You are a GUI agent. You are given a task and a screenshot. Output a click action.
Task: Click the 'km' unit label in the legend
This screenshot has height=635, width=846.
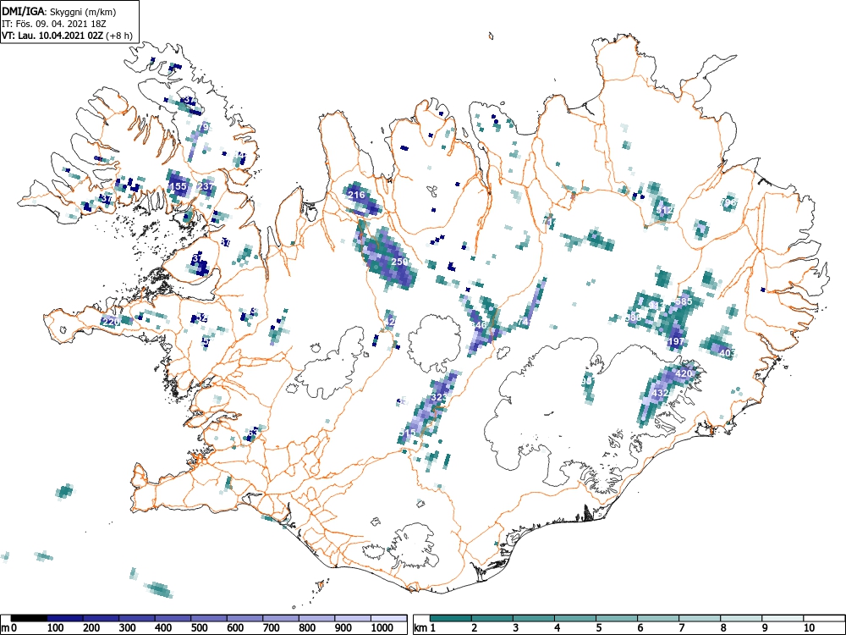pyautogui.click(x=420, y=628)
